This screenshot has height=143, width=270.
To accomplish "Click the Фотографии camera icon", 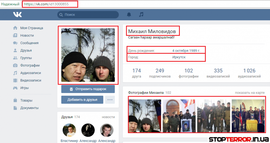I will 15,65.
